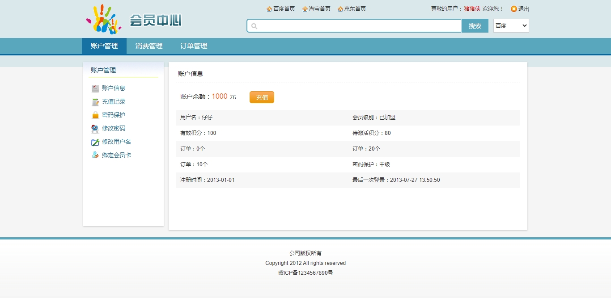Open the 消费管理 tab
Image resolution: width=611 pixels, height=298 pixels.
coord(149,46)
